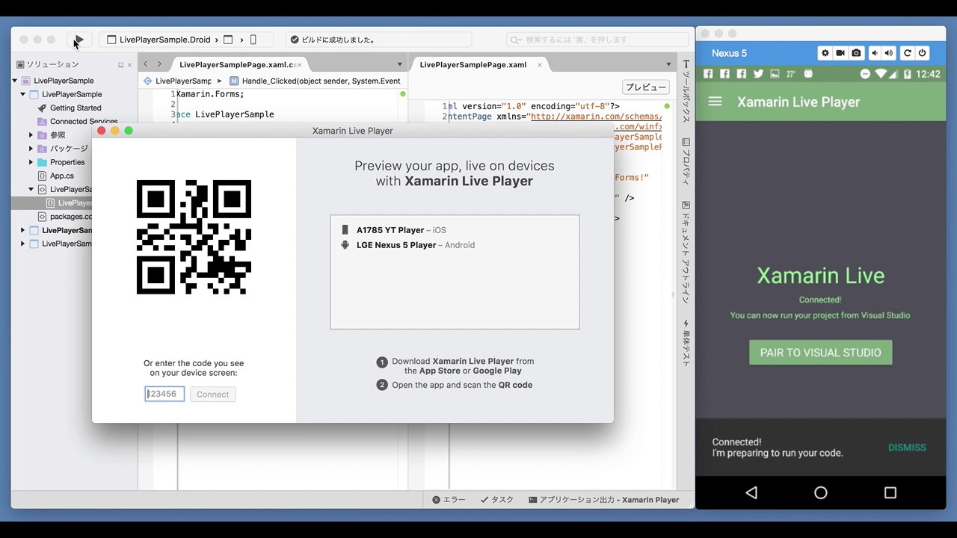957x538 pixels.
Task: Select App.cs in the solution tree
Action: coord(62,176)
